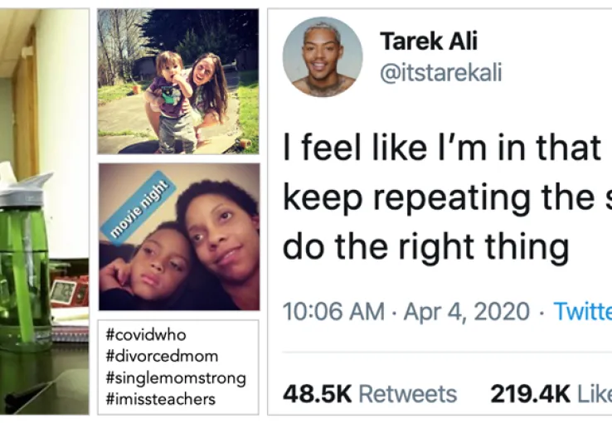Click the 'do the right thing' line
Image resolution: width=612 pixels, height=423 pixels.
[425, 246]
